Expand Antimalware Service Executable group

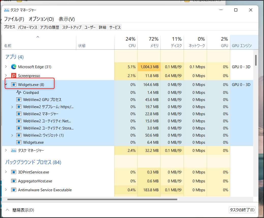pos(6,190)
